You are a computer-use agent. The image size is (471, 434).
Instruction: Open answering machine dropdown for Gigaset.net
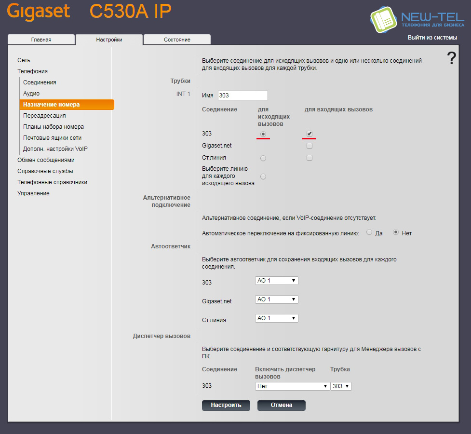click(x=276, y=299)
